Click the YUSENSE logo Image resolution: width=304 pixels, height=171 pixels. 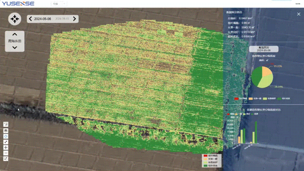click(x=18, y=3)
